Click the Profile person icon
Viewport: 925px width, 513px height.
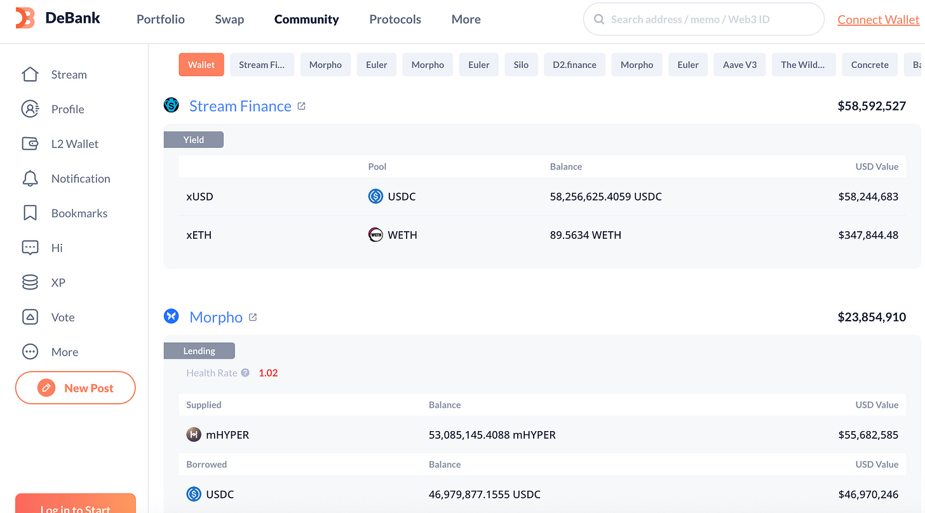(x=30, y=109)
